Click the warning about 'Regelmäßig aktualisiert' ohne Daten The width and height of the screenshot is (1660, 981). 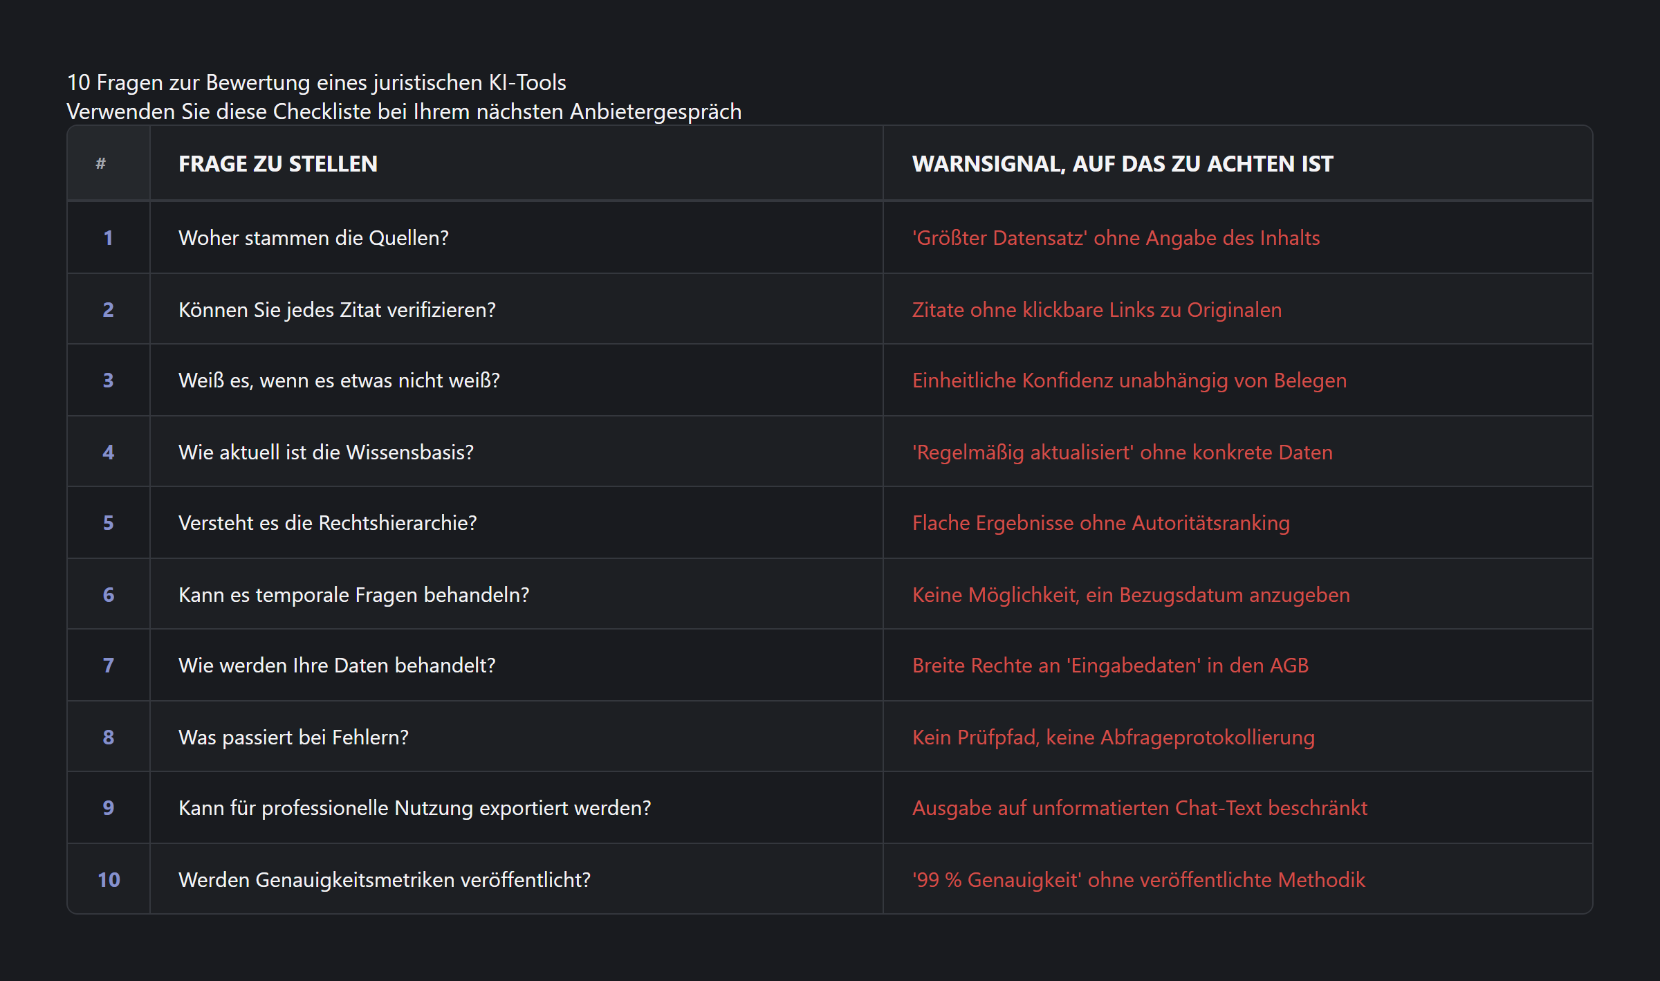(1122, 452)
